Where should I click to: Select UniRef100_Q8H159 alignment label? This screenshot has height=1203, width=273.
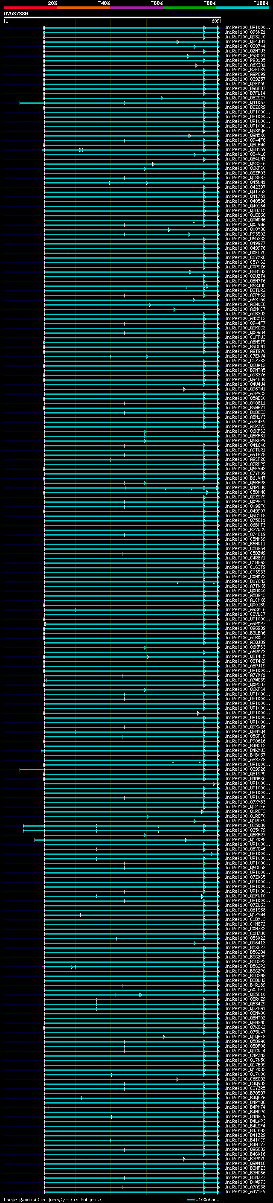pyautogui.click(x=245, y=149)
